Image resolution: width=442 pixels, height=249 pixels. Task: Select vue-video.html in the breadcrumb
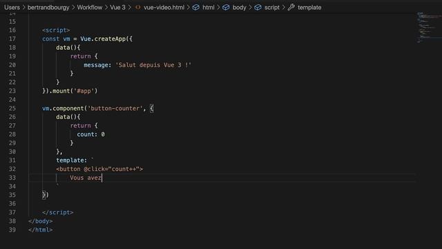tap(164, 8)
